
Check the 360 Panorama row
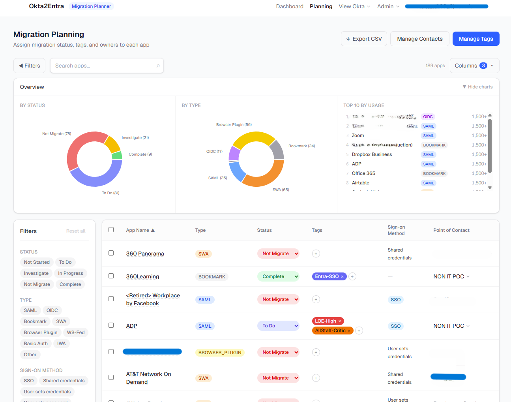click(111, 253)
